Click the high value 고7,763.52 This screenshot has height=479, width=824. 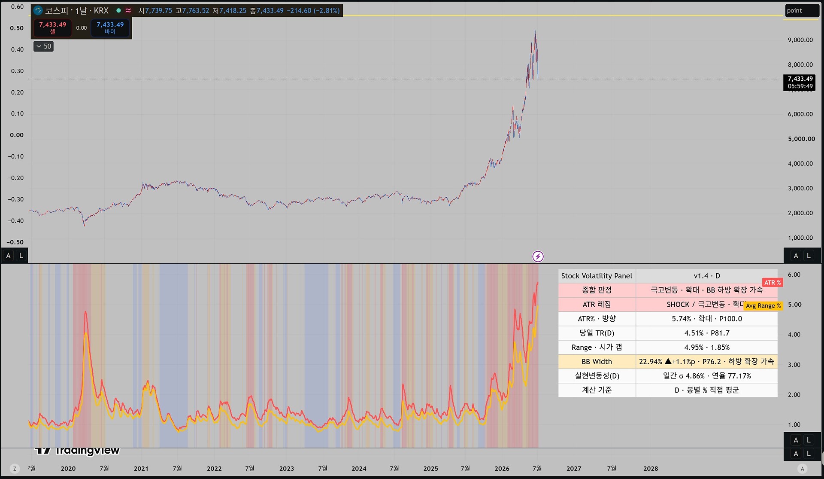[x=192, y=11]
